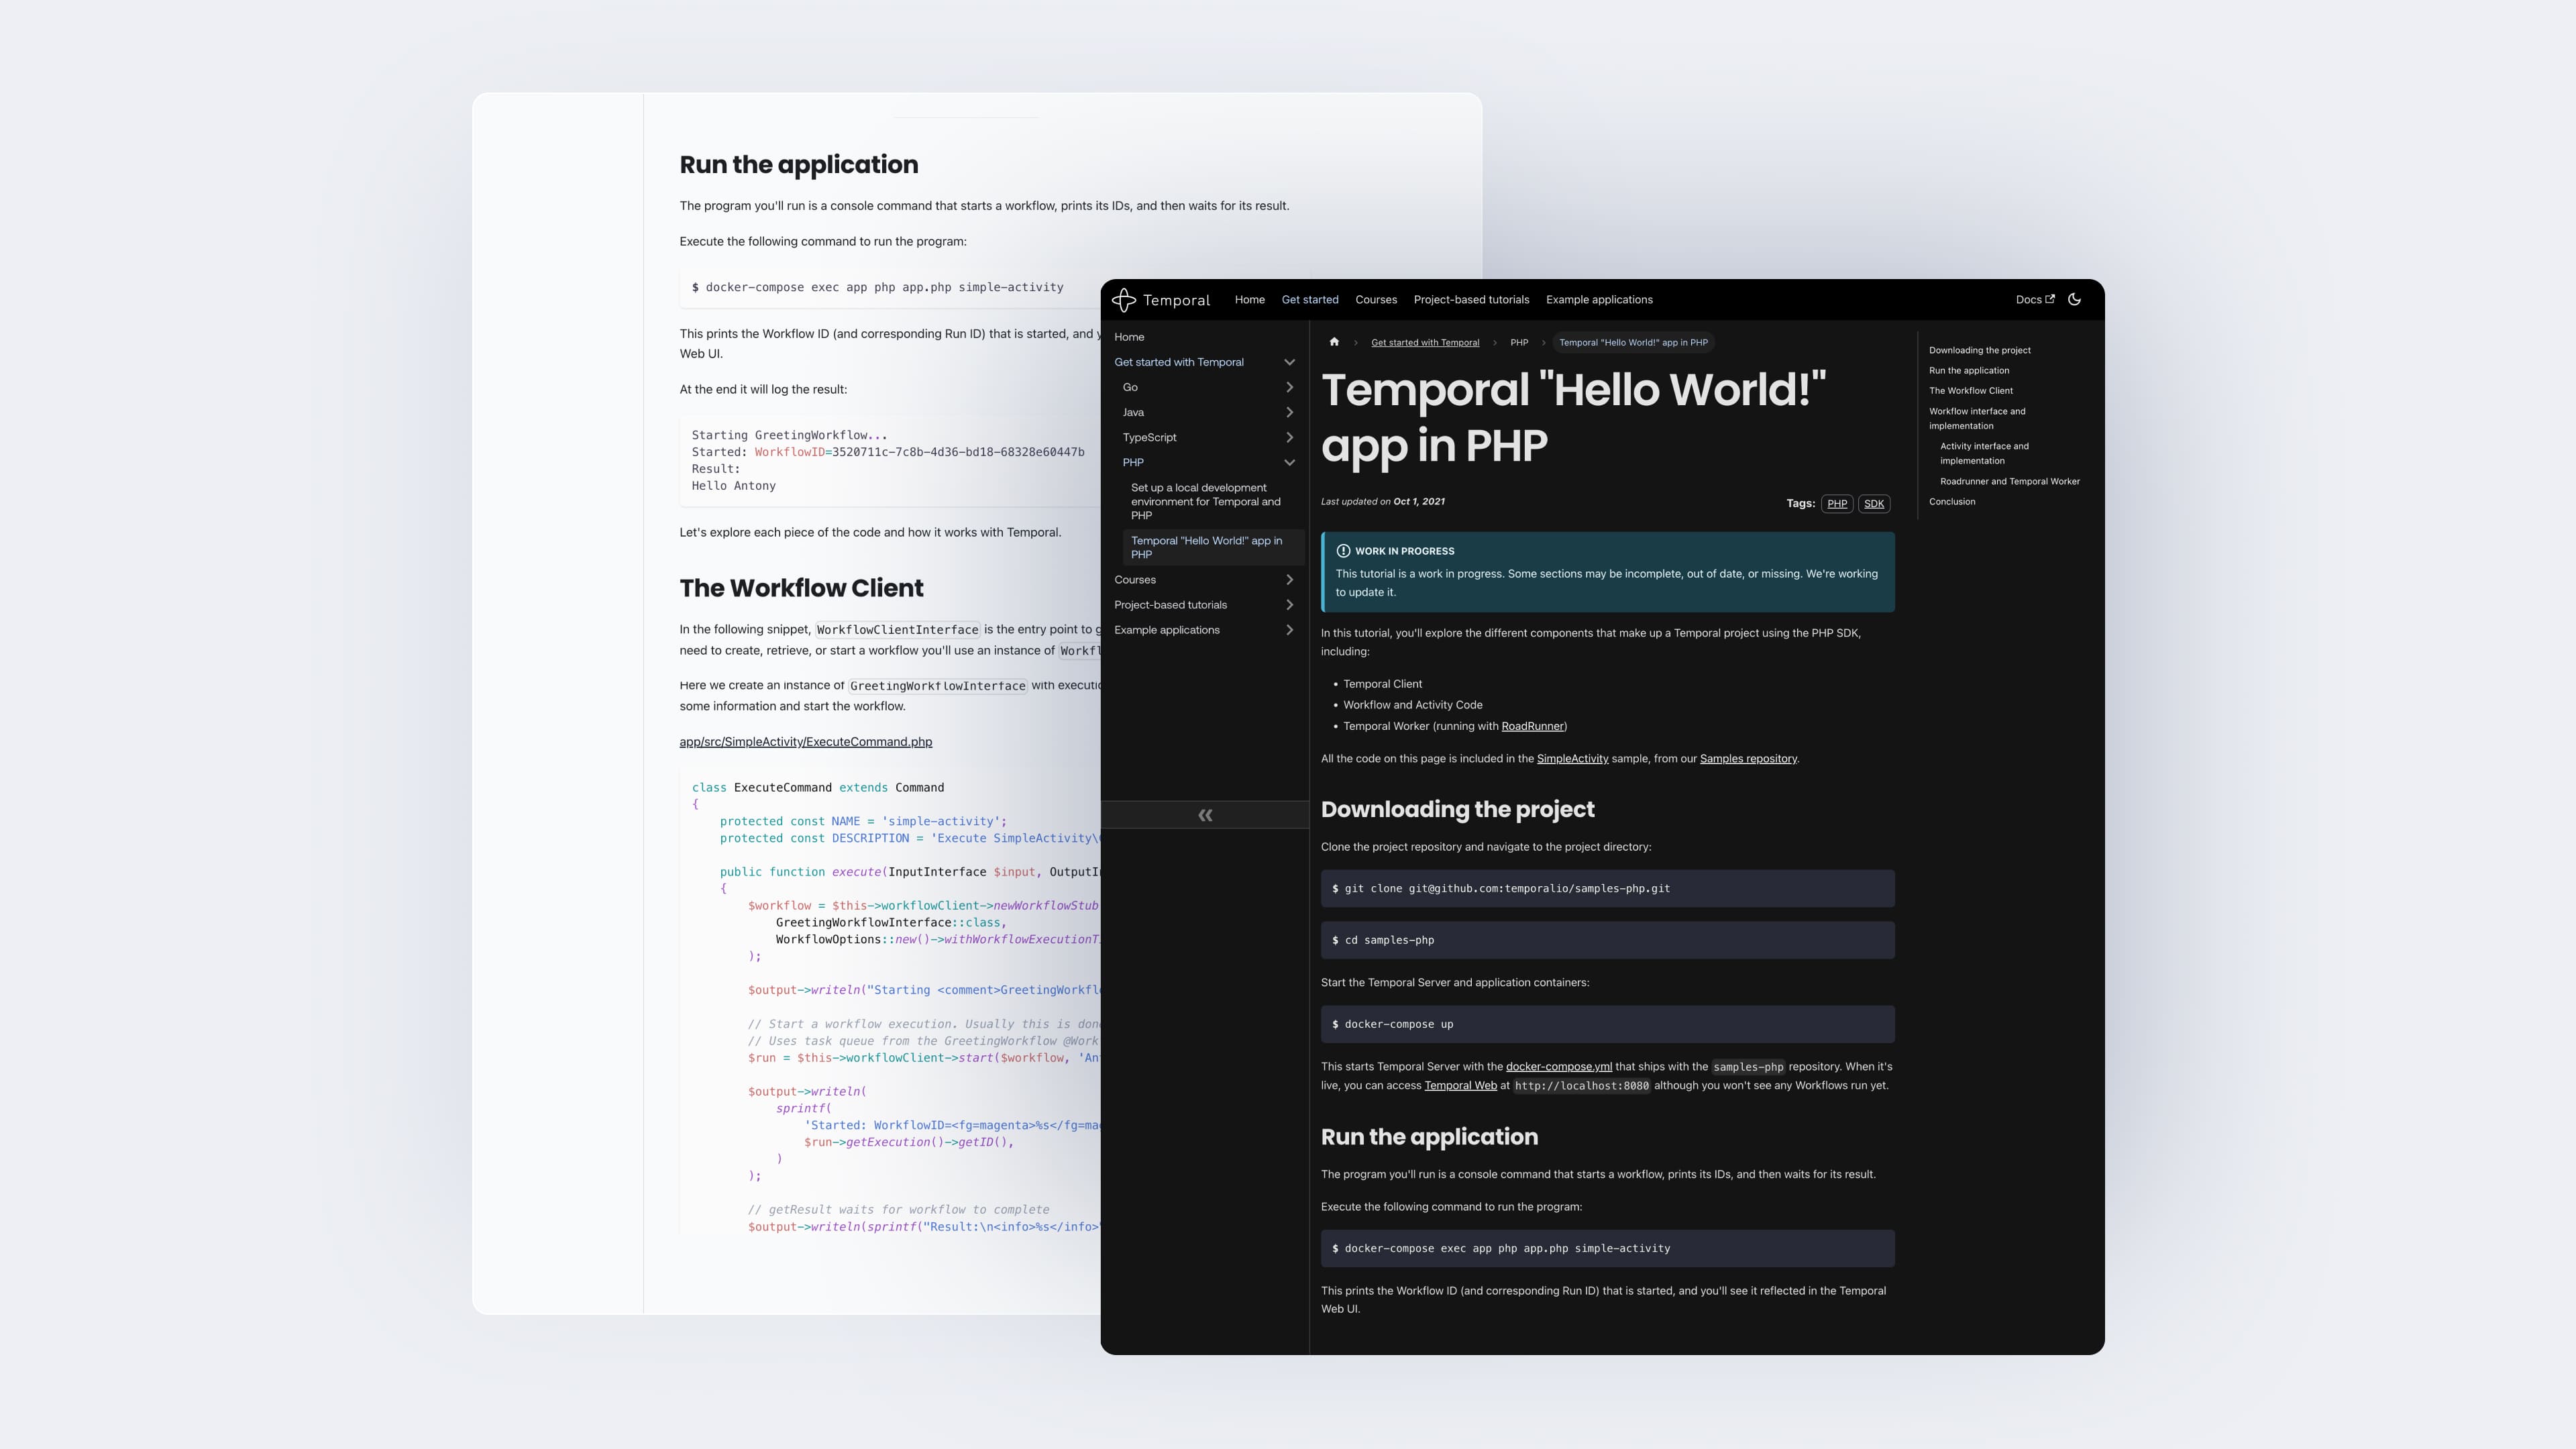Expand the Go sidebar section
Image resolution: width=2576 pixels, height=1449 pixels.
pos(1289,387)
